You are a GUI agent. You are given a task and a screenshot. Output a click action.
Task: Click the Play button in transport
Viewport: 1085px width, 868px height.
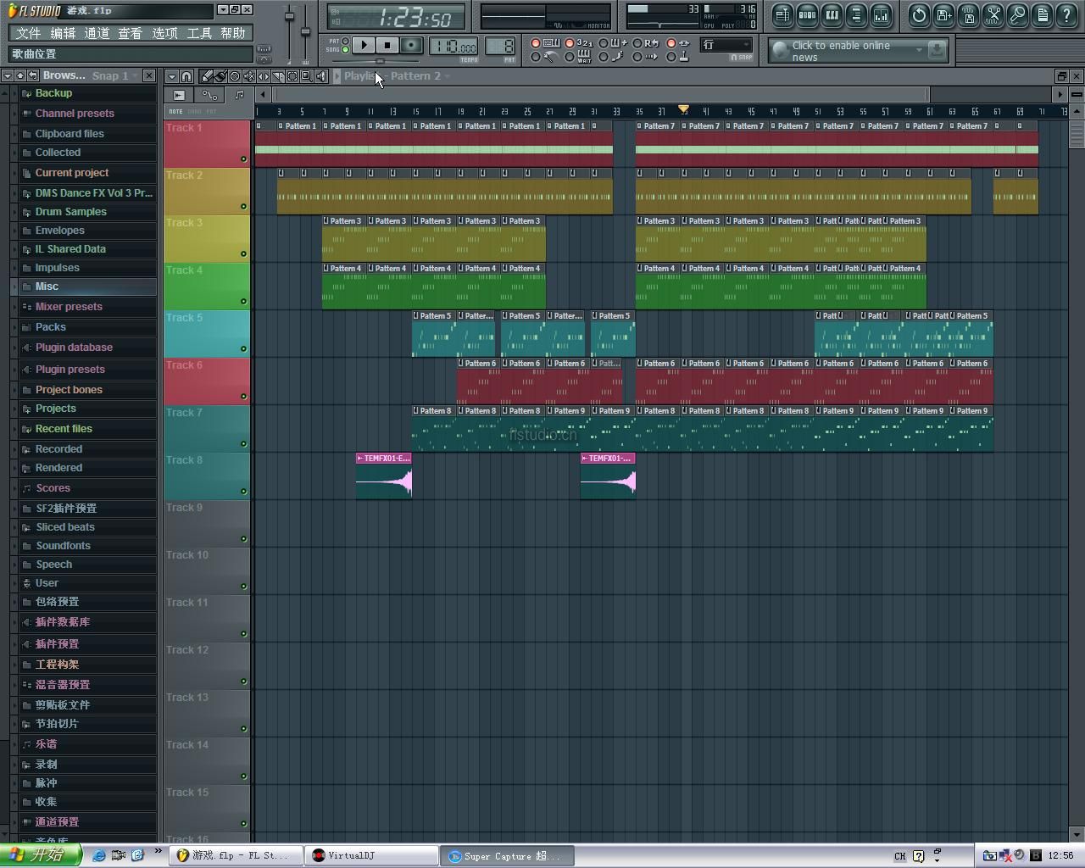pos(364,45)
